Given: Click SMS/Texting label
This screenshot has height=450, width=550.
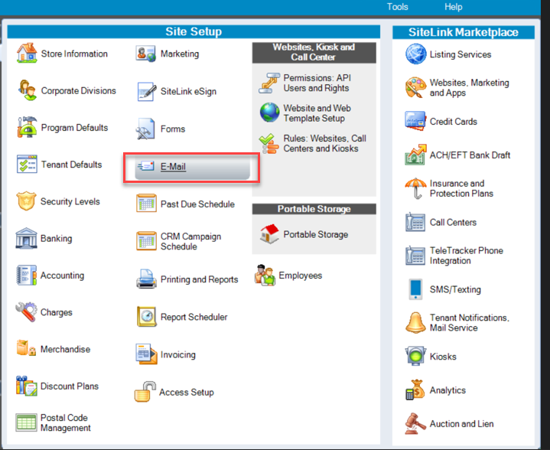Looking at the screenshot, I should click(x=455, y=289).
